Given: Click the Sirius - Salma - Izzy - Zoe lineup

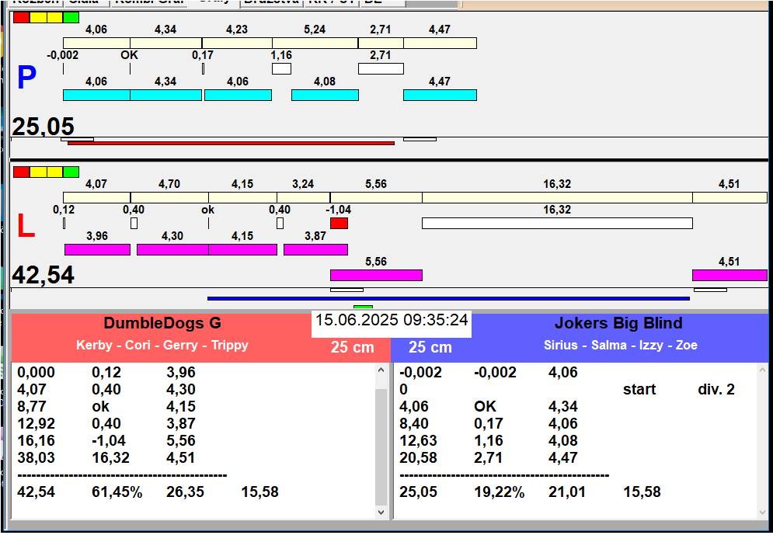Looking at the screenshot, I should coord(620,345).
